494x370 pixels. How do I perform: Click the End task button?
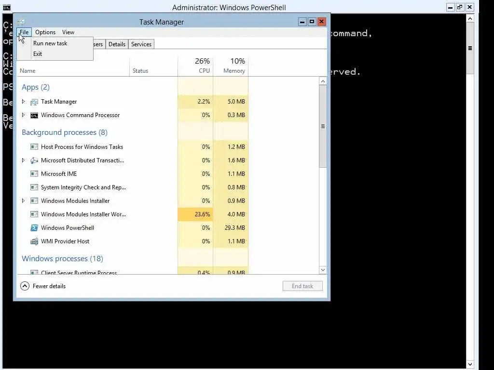pos(302,286)
